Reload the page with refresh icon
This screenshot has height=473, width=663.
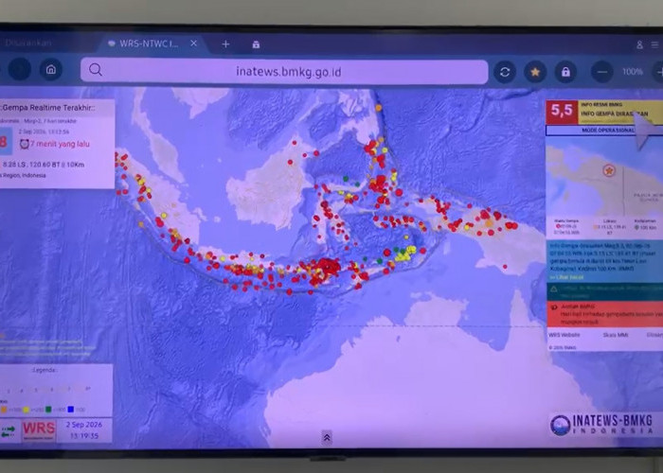pos(505,72)
